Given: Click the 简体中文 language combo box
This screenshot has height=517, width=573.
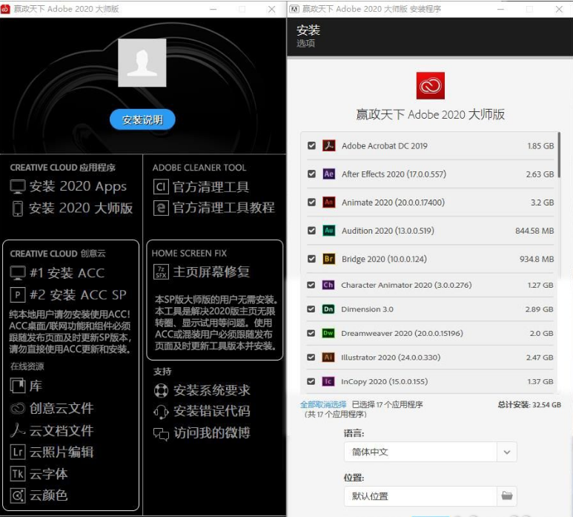Looking at the screenshot, I should (430, 452).
